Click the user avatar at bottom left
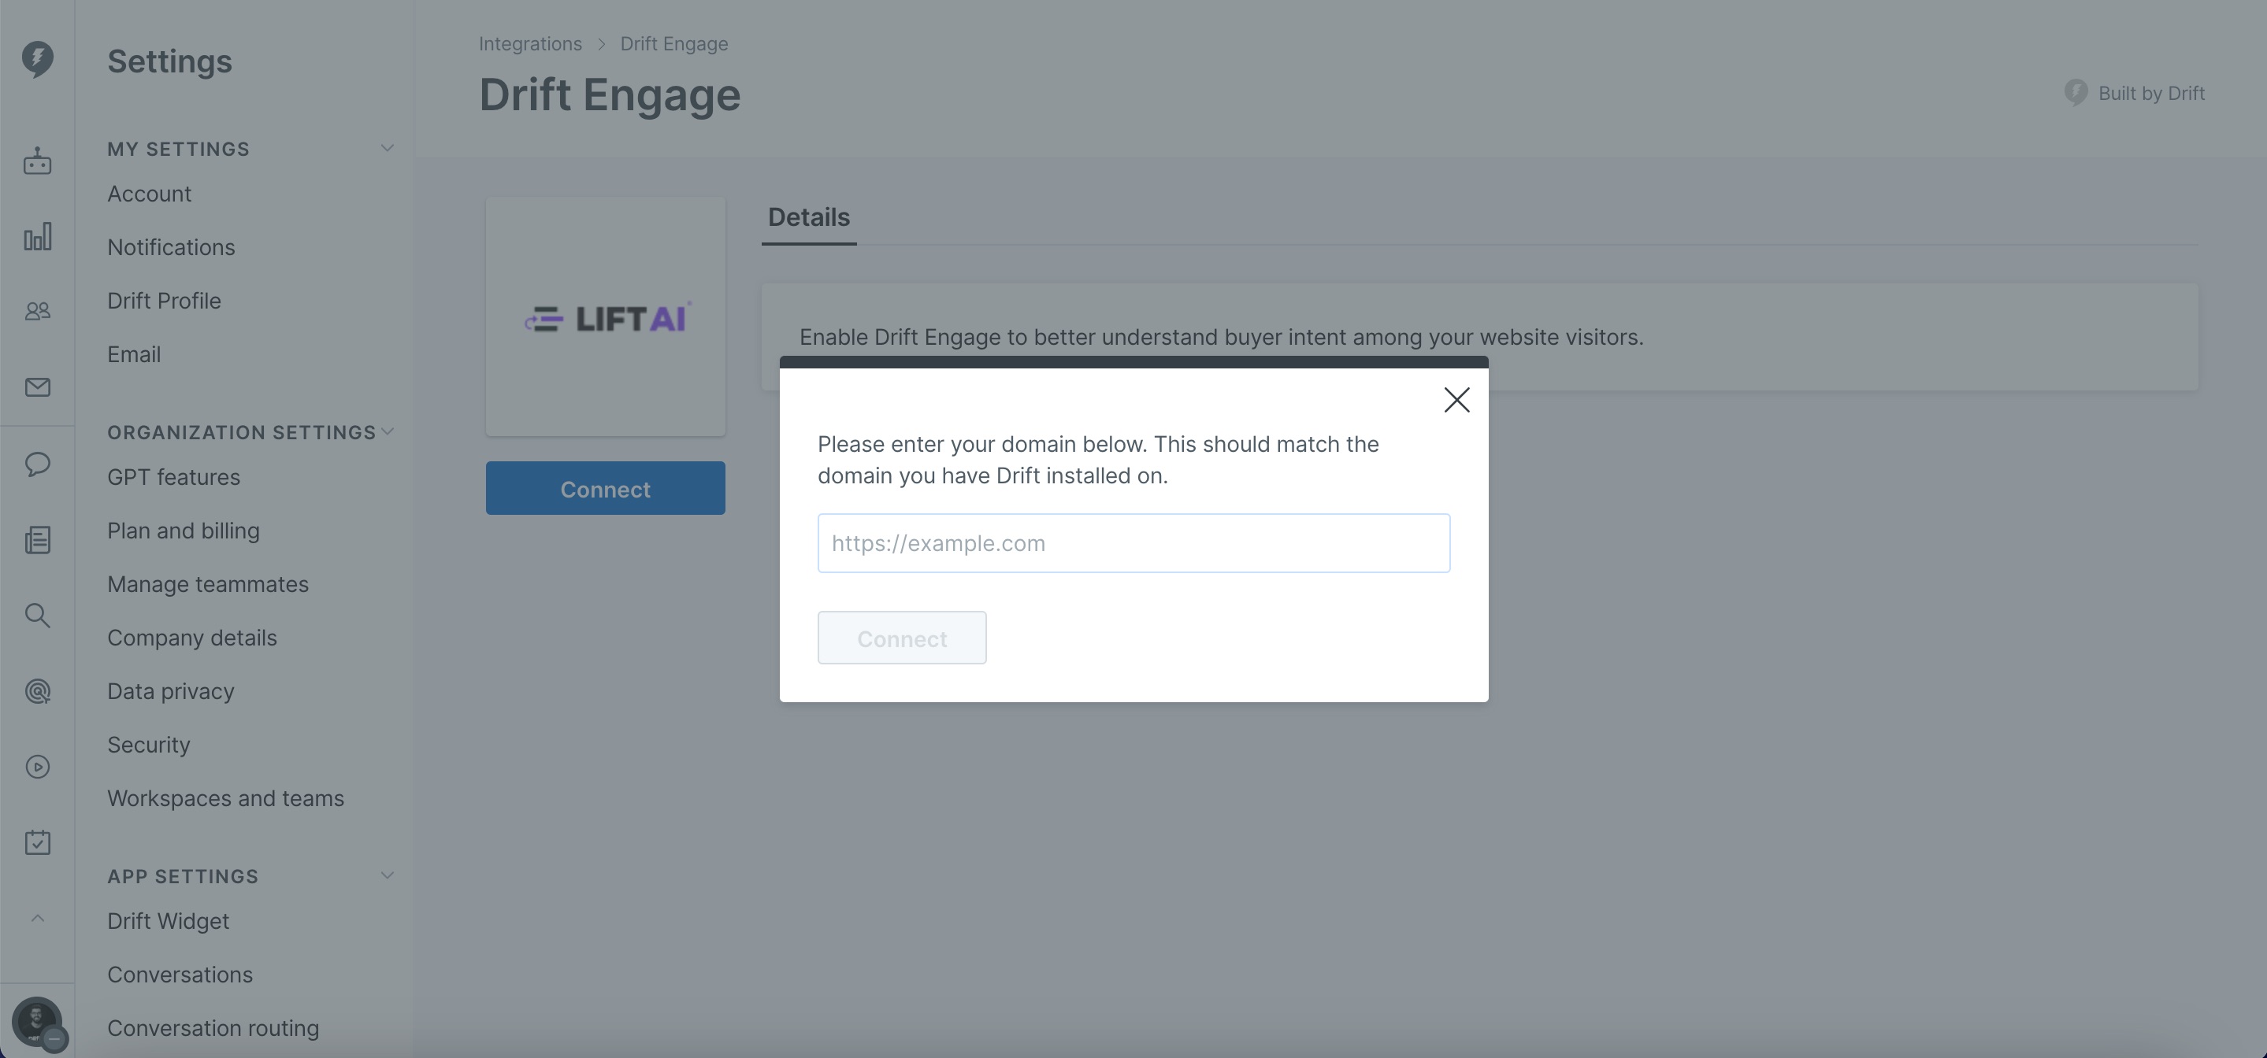The width and height of the screenshot is (2267, 1058). pyautogui.click(x=37, y=1022)
